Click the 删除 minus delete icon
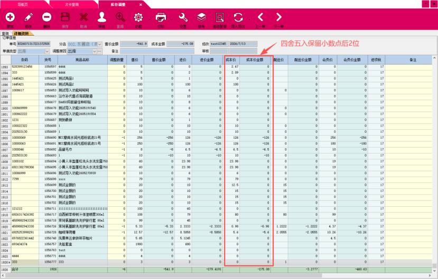 [x=47, y=17]
